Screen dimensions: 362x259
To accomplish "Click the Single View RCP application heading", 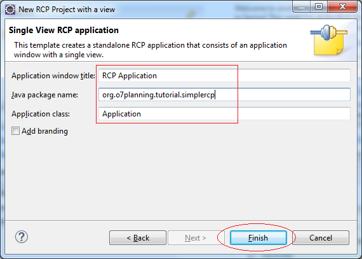I will coord(64,31).
